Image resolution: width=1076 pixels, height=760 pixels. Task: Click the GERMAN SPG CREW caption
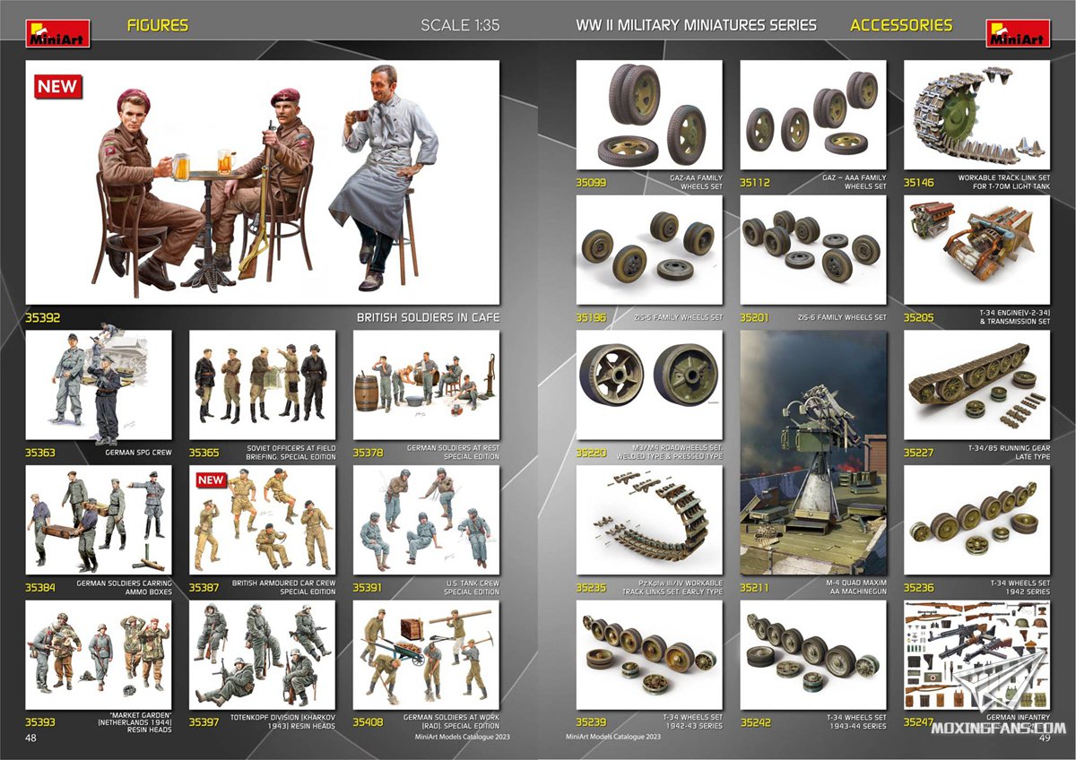(x=138, y=453)
